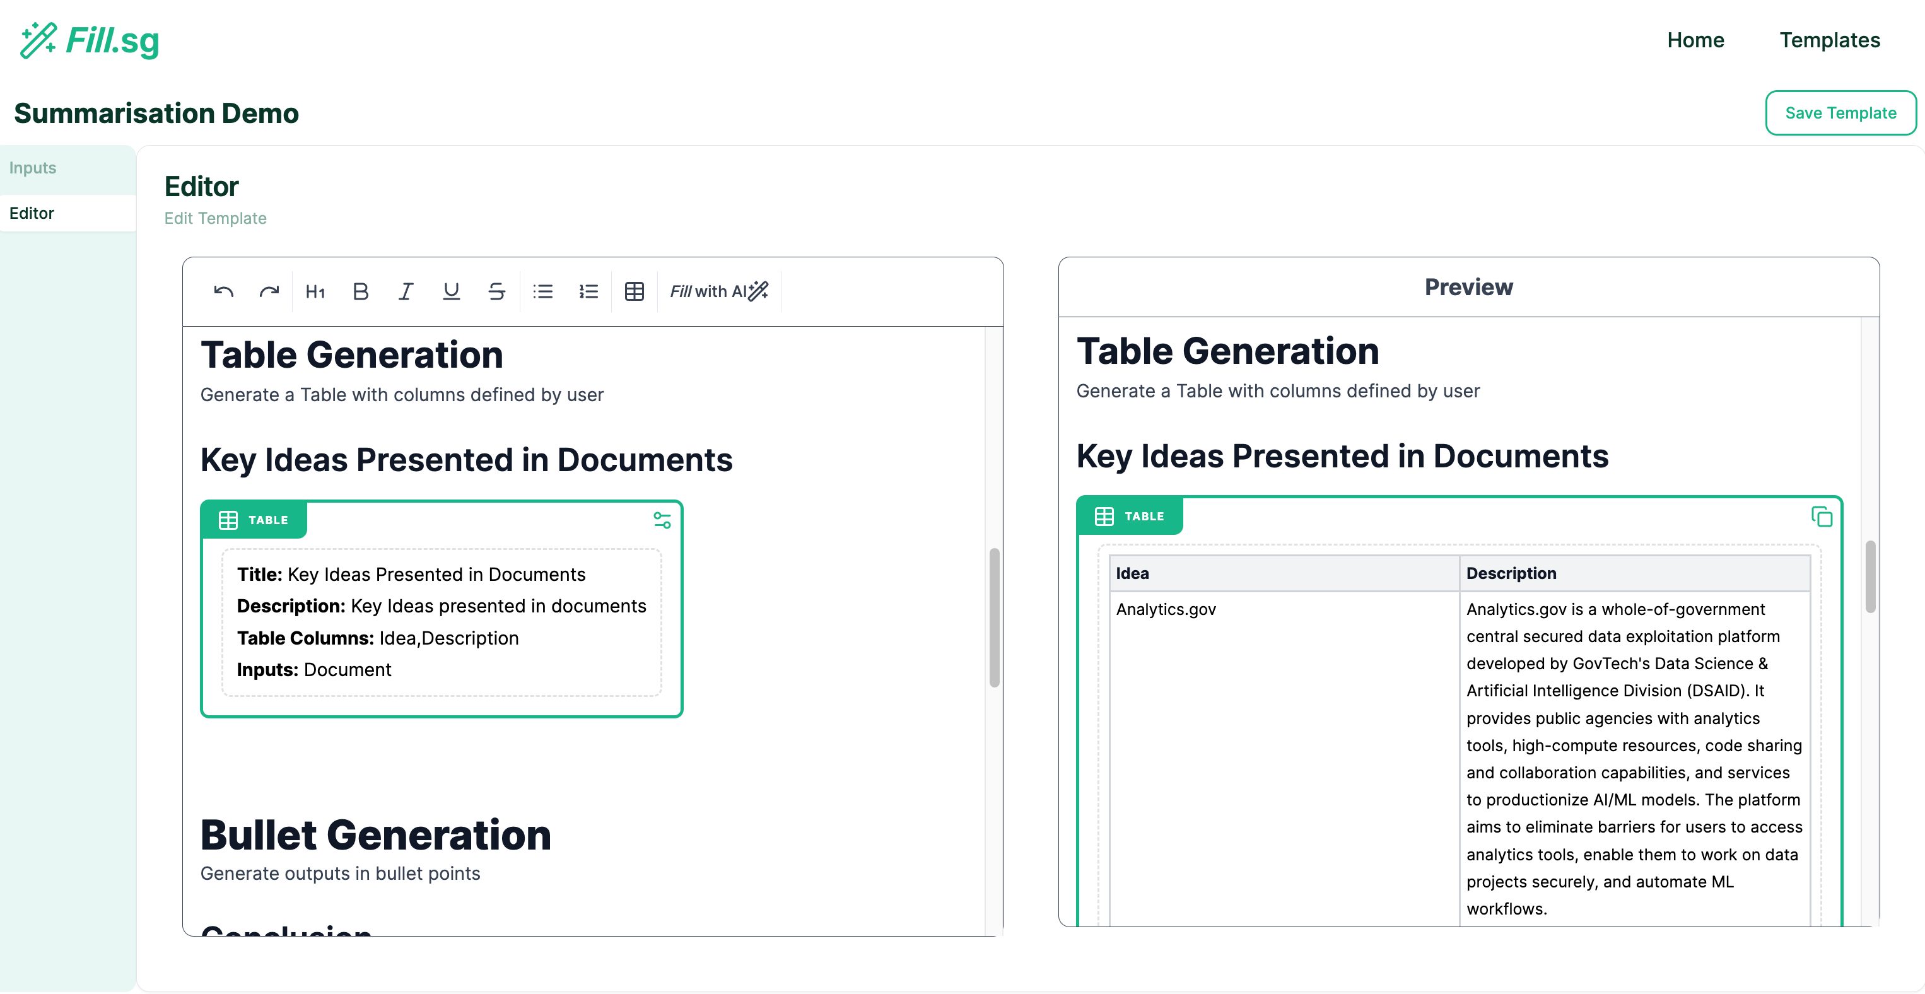Viewport: 1925px width, 994px height.
Task: Insert table from editor toolbar
Action: click(635, 291)
